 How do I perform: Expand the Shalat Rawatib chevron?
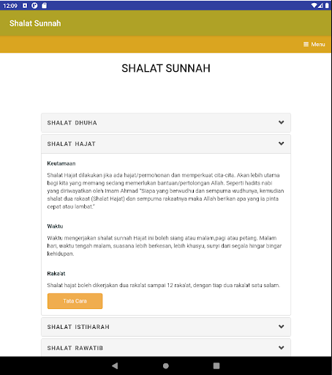[x=282, y=348]
